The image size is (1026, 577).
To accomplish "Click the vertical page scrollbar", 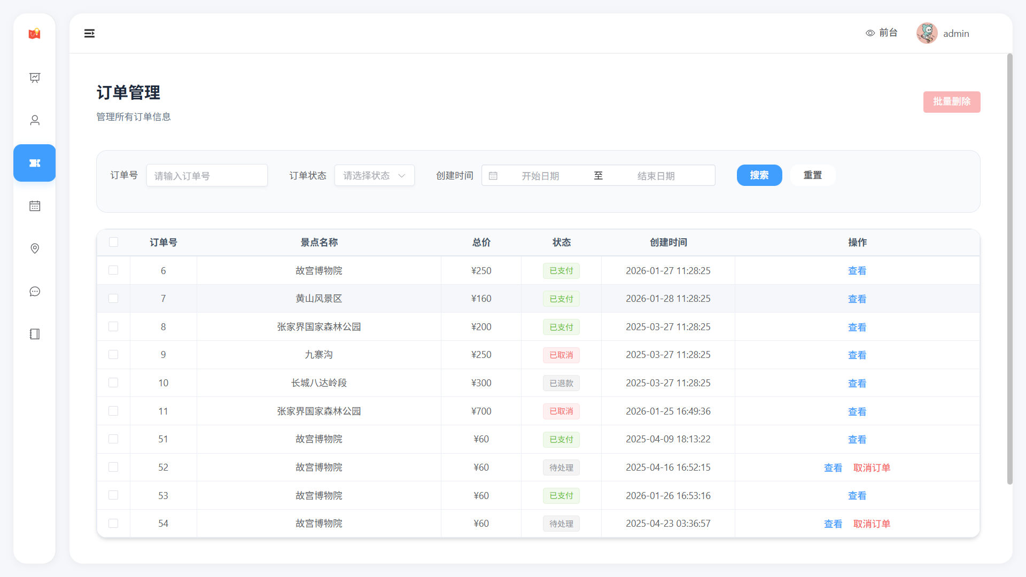I will 1009,267.
